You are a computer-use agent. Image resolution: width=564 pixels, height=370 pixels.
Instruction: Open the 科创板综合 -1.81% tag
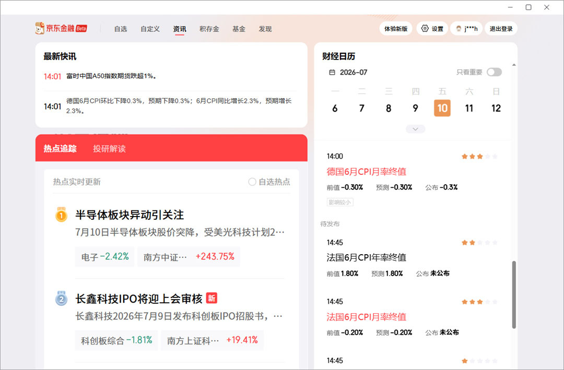tap(116, 340)
